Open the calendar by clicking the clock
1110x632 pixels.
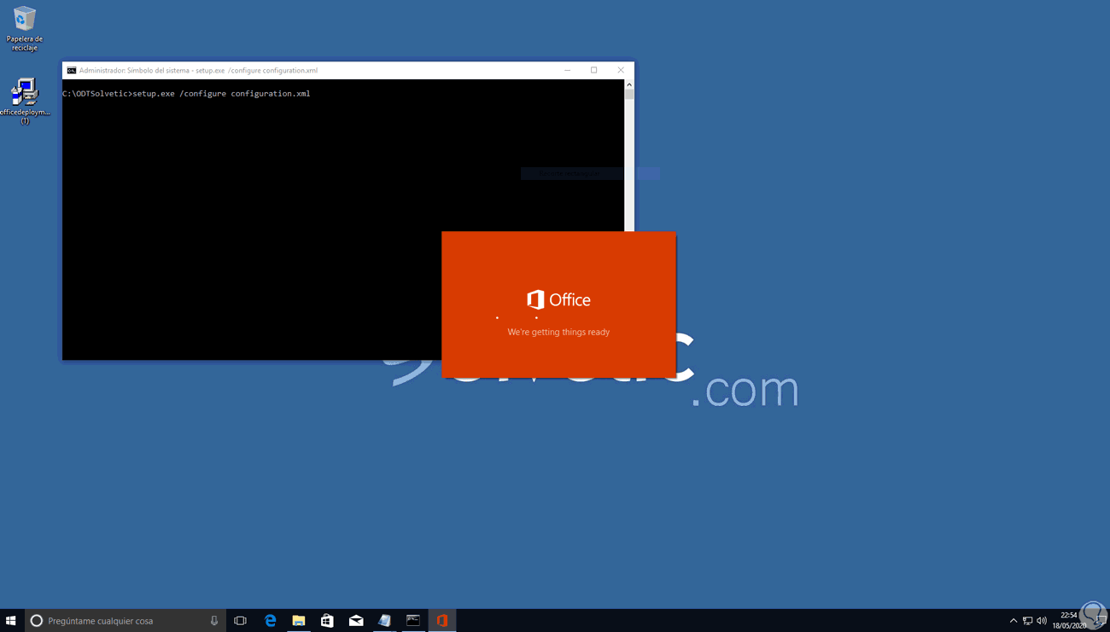[1070, 620]
